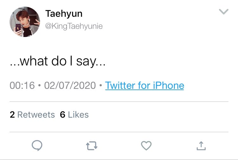Image resolution: width=238 pixels, height=160 pixels.
Task: Click the 00:16 timestamp
Action: [x=22, y=85]
